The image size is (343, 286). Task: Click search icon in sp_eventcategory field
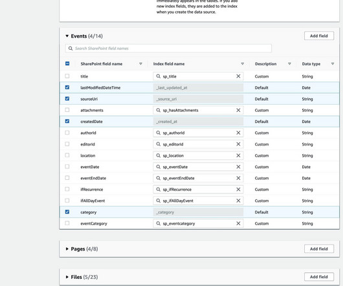158,223
